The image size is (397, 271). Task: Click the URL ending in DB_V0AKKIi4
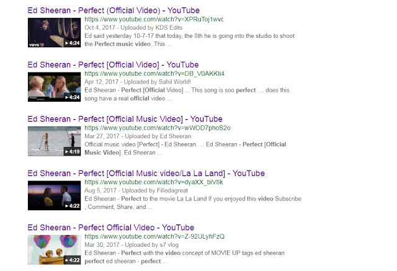(x=154, y=74)
